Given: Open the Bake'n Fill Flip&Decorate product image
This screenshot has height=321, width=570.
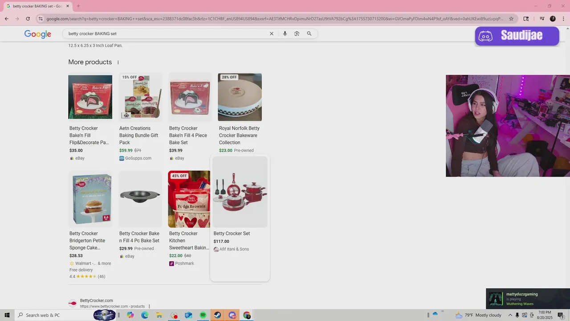Looking at the screenshot, I should coord(90,97).
